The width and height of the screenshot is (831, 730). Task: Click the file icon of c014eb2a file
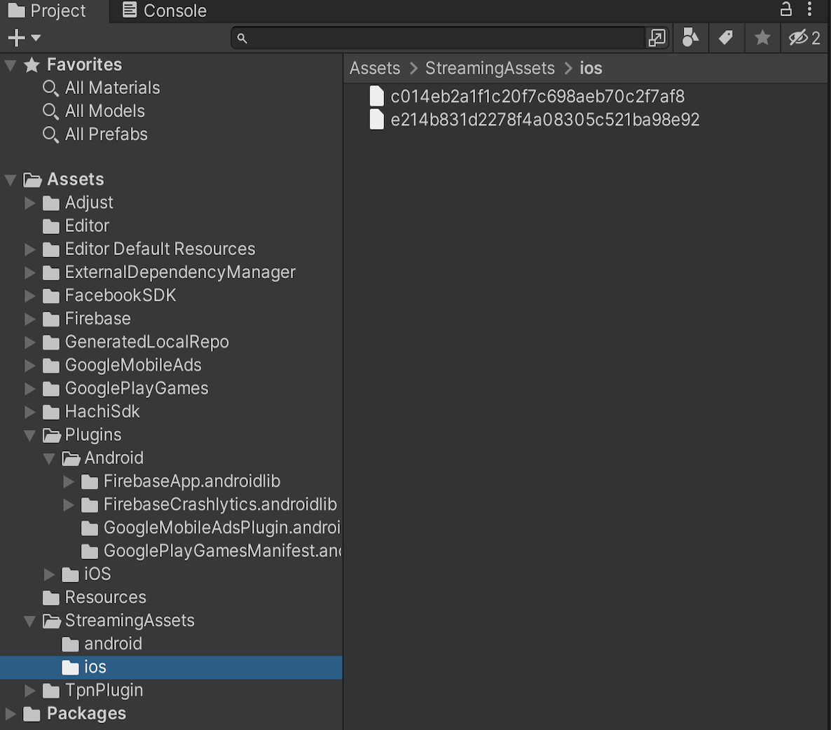coord(376,97)
